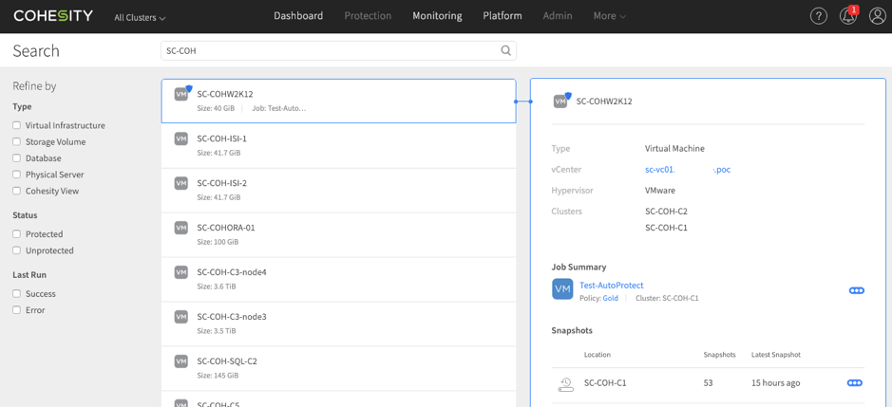Go to the Dashboard tab

(298, 16)
